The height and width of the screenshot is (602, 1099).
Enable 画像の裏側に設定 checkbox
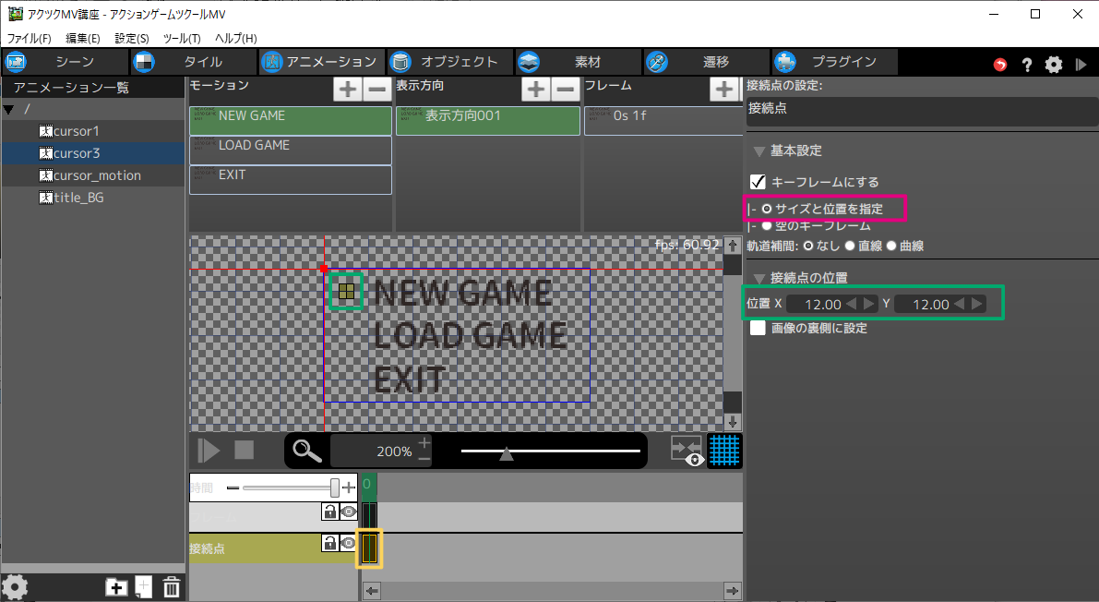(x=759, y=328)
